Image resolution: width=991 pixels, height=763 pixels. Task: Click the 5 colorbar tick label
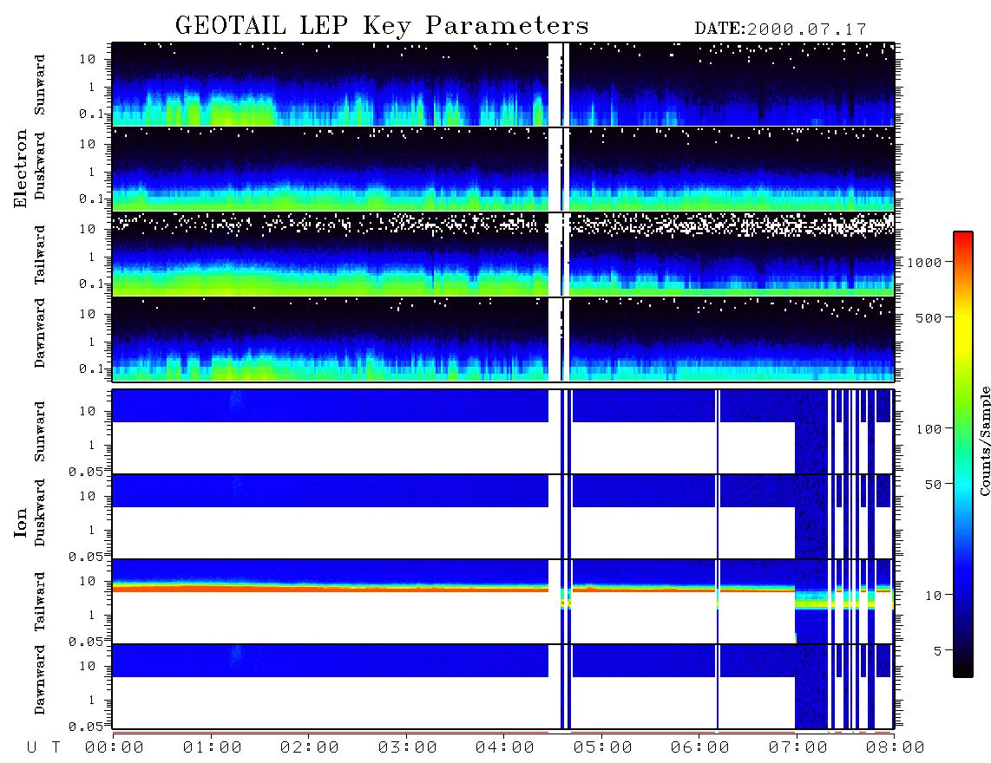(x=938, y=651)
